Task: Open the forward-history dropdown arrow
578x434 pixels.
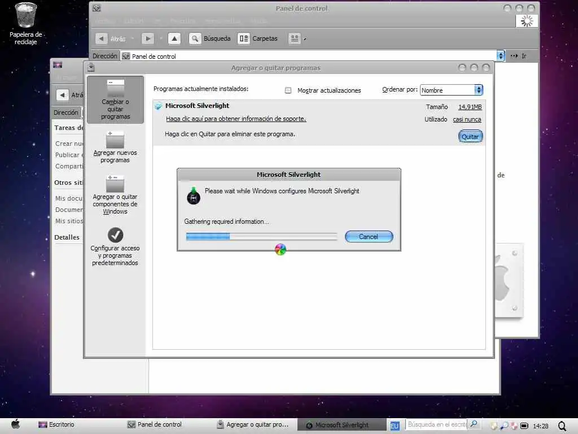Action: click(161, 39)
